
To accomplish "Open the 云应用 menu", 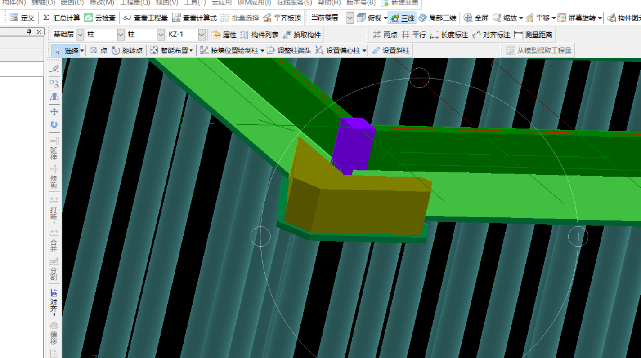I will coord(222,3).
